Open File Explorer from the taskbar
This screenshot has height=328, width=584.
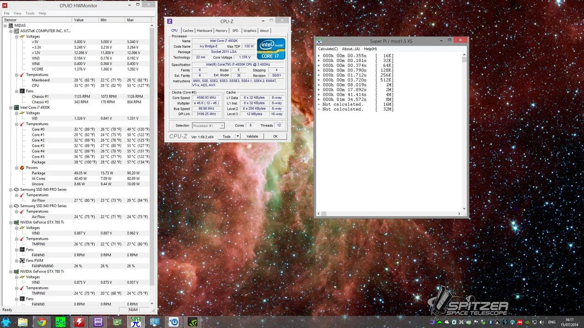pyautogui.click(x=23, y=322)
